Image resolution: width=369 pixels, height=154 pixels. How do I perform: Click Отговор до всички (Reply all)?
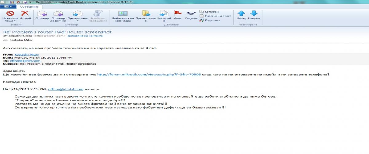[58, 14]
